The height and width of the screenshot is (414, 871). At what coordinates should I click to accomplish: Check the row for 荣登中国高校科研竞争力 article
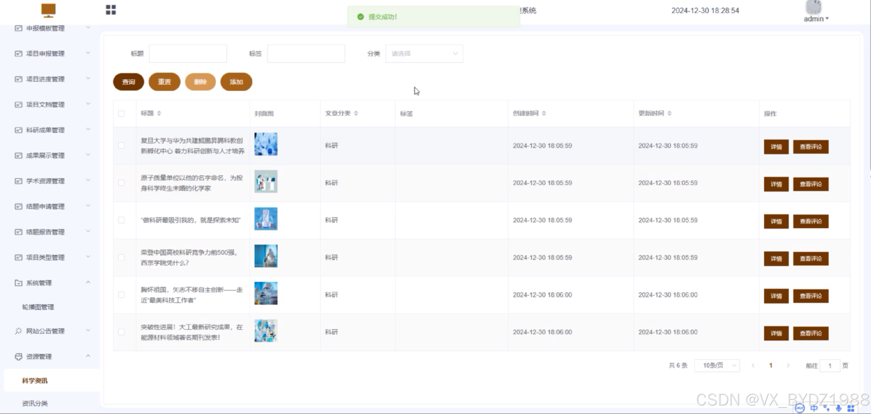(x=121, y=257)
